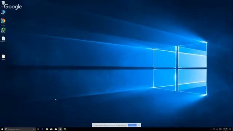Open the security shield icon in the tray
This screenshot has height=131, width=233.
click(214, 129)
